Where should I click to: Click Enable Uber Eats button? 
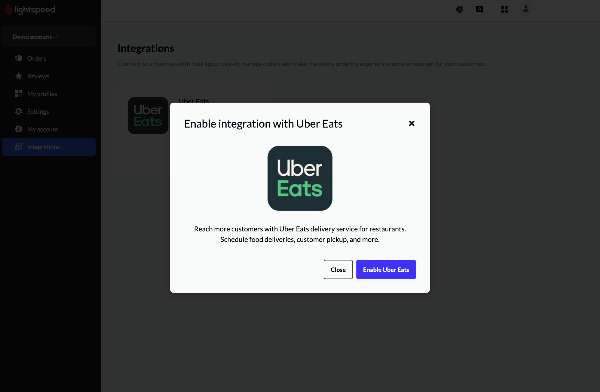click(x=386, y=269)
